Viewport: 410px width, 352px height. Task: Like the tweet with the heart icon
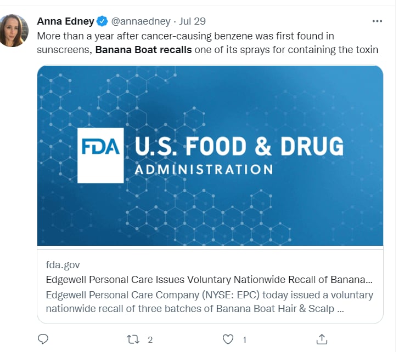(x=229, y=339)
